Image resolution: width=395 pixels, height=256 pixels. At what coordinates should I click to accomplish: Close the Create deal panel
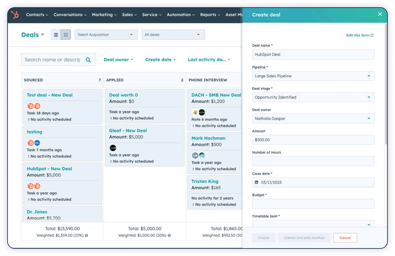pyautogui.click(x=380, y=14)
